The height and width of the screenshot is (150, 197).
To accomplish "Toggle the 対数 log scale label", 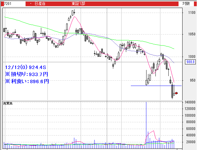I will point(186,4).
